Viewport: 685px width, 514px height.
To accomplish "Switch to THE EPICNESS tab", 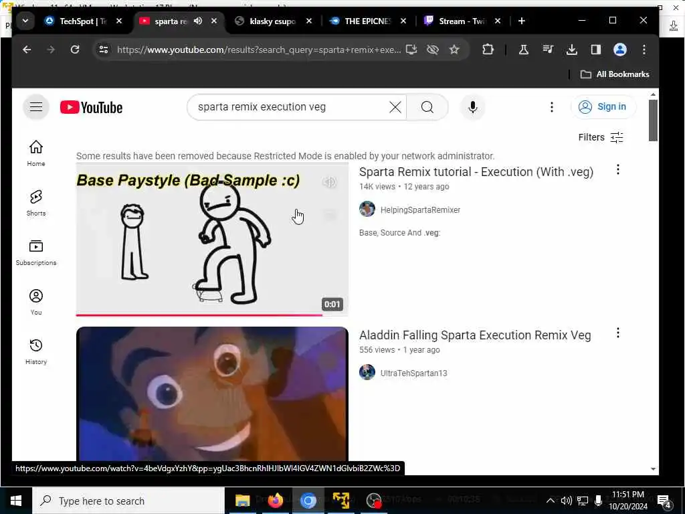I will click(368, 21).
